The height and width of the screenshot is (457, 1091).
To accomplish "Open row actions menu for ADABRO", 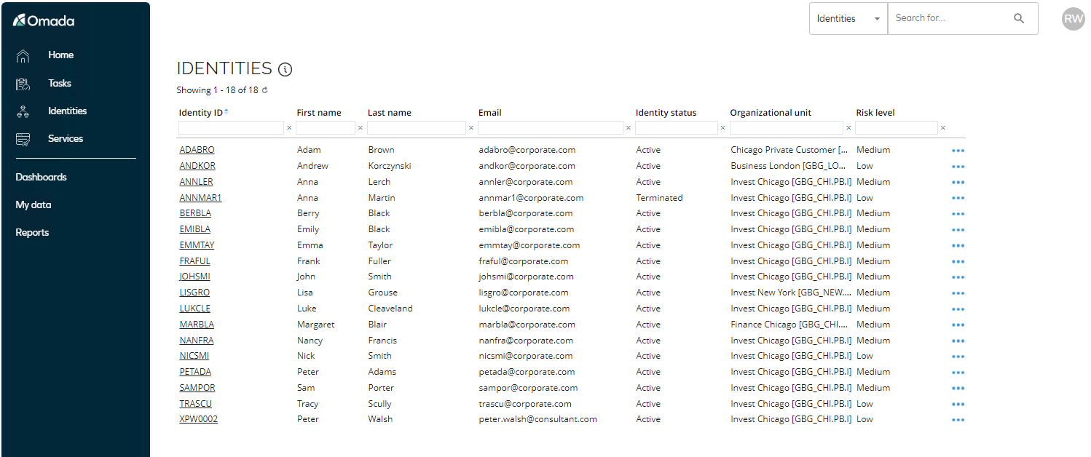I will coord(958,151).
